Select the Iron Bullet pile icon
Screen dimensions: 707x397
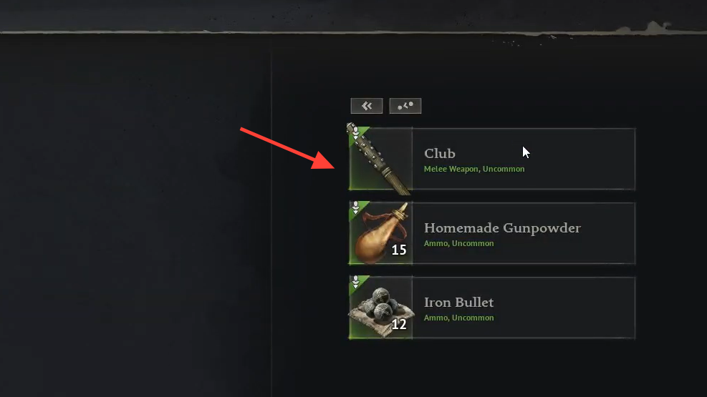[380, 308]
